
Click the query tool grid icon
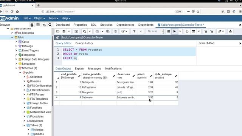pyautogui.click(x=76, y=31)
